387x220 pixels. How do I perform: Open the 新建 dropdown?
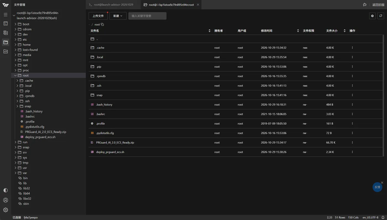(x=118, y=16)
